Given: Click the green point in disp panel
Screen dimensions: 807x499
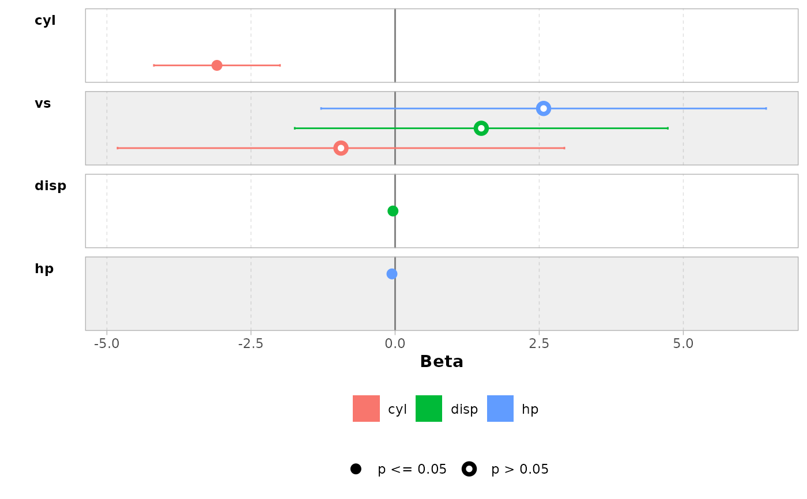Looking at the screenshot, I should click(x=393, y=211).
